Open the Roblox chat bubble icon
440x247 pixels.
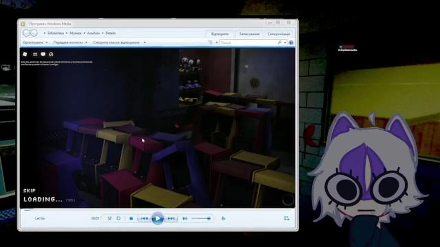(x=43, y=54)
